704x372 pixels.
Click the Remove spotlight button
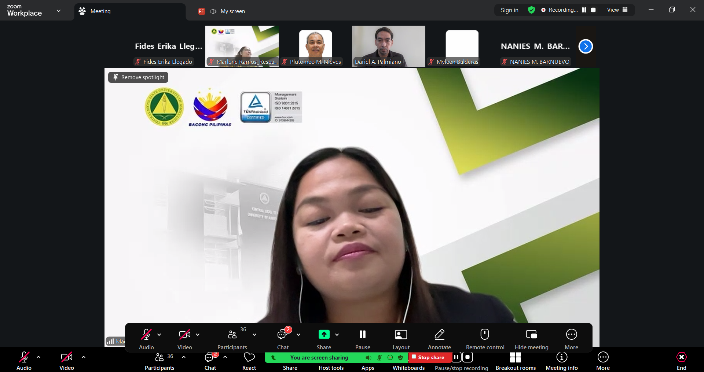[139, 77]
